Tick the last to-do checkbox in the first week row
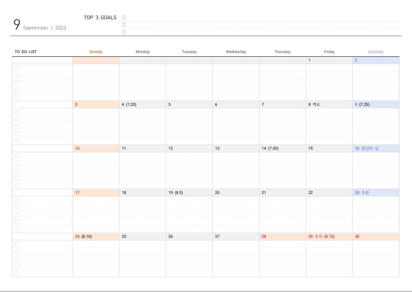412x292 pixels. [x=17, y=97]
